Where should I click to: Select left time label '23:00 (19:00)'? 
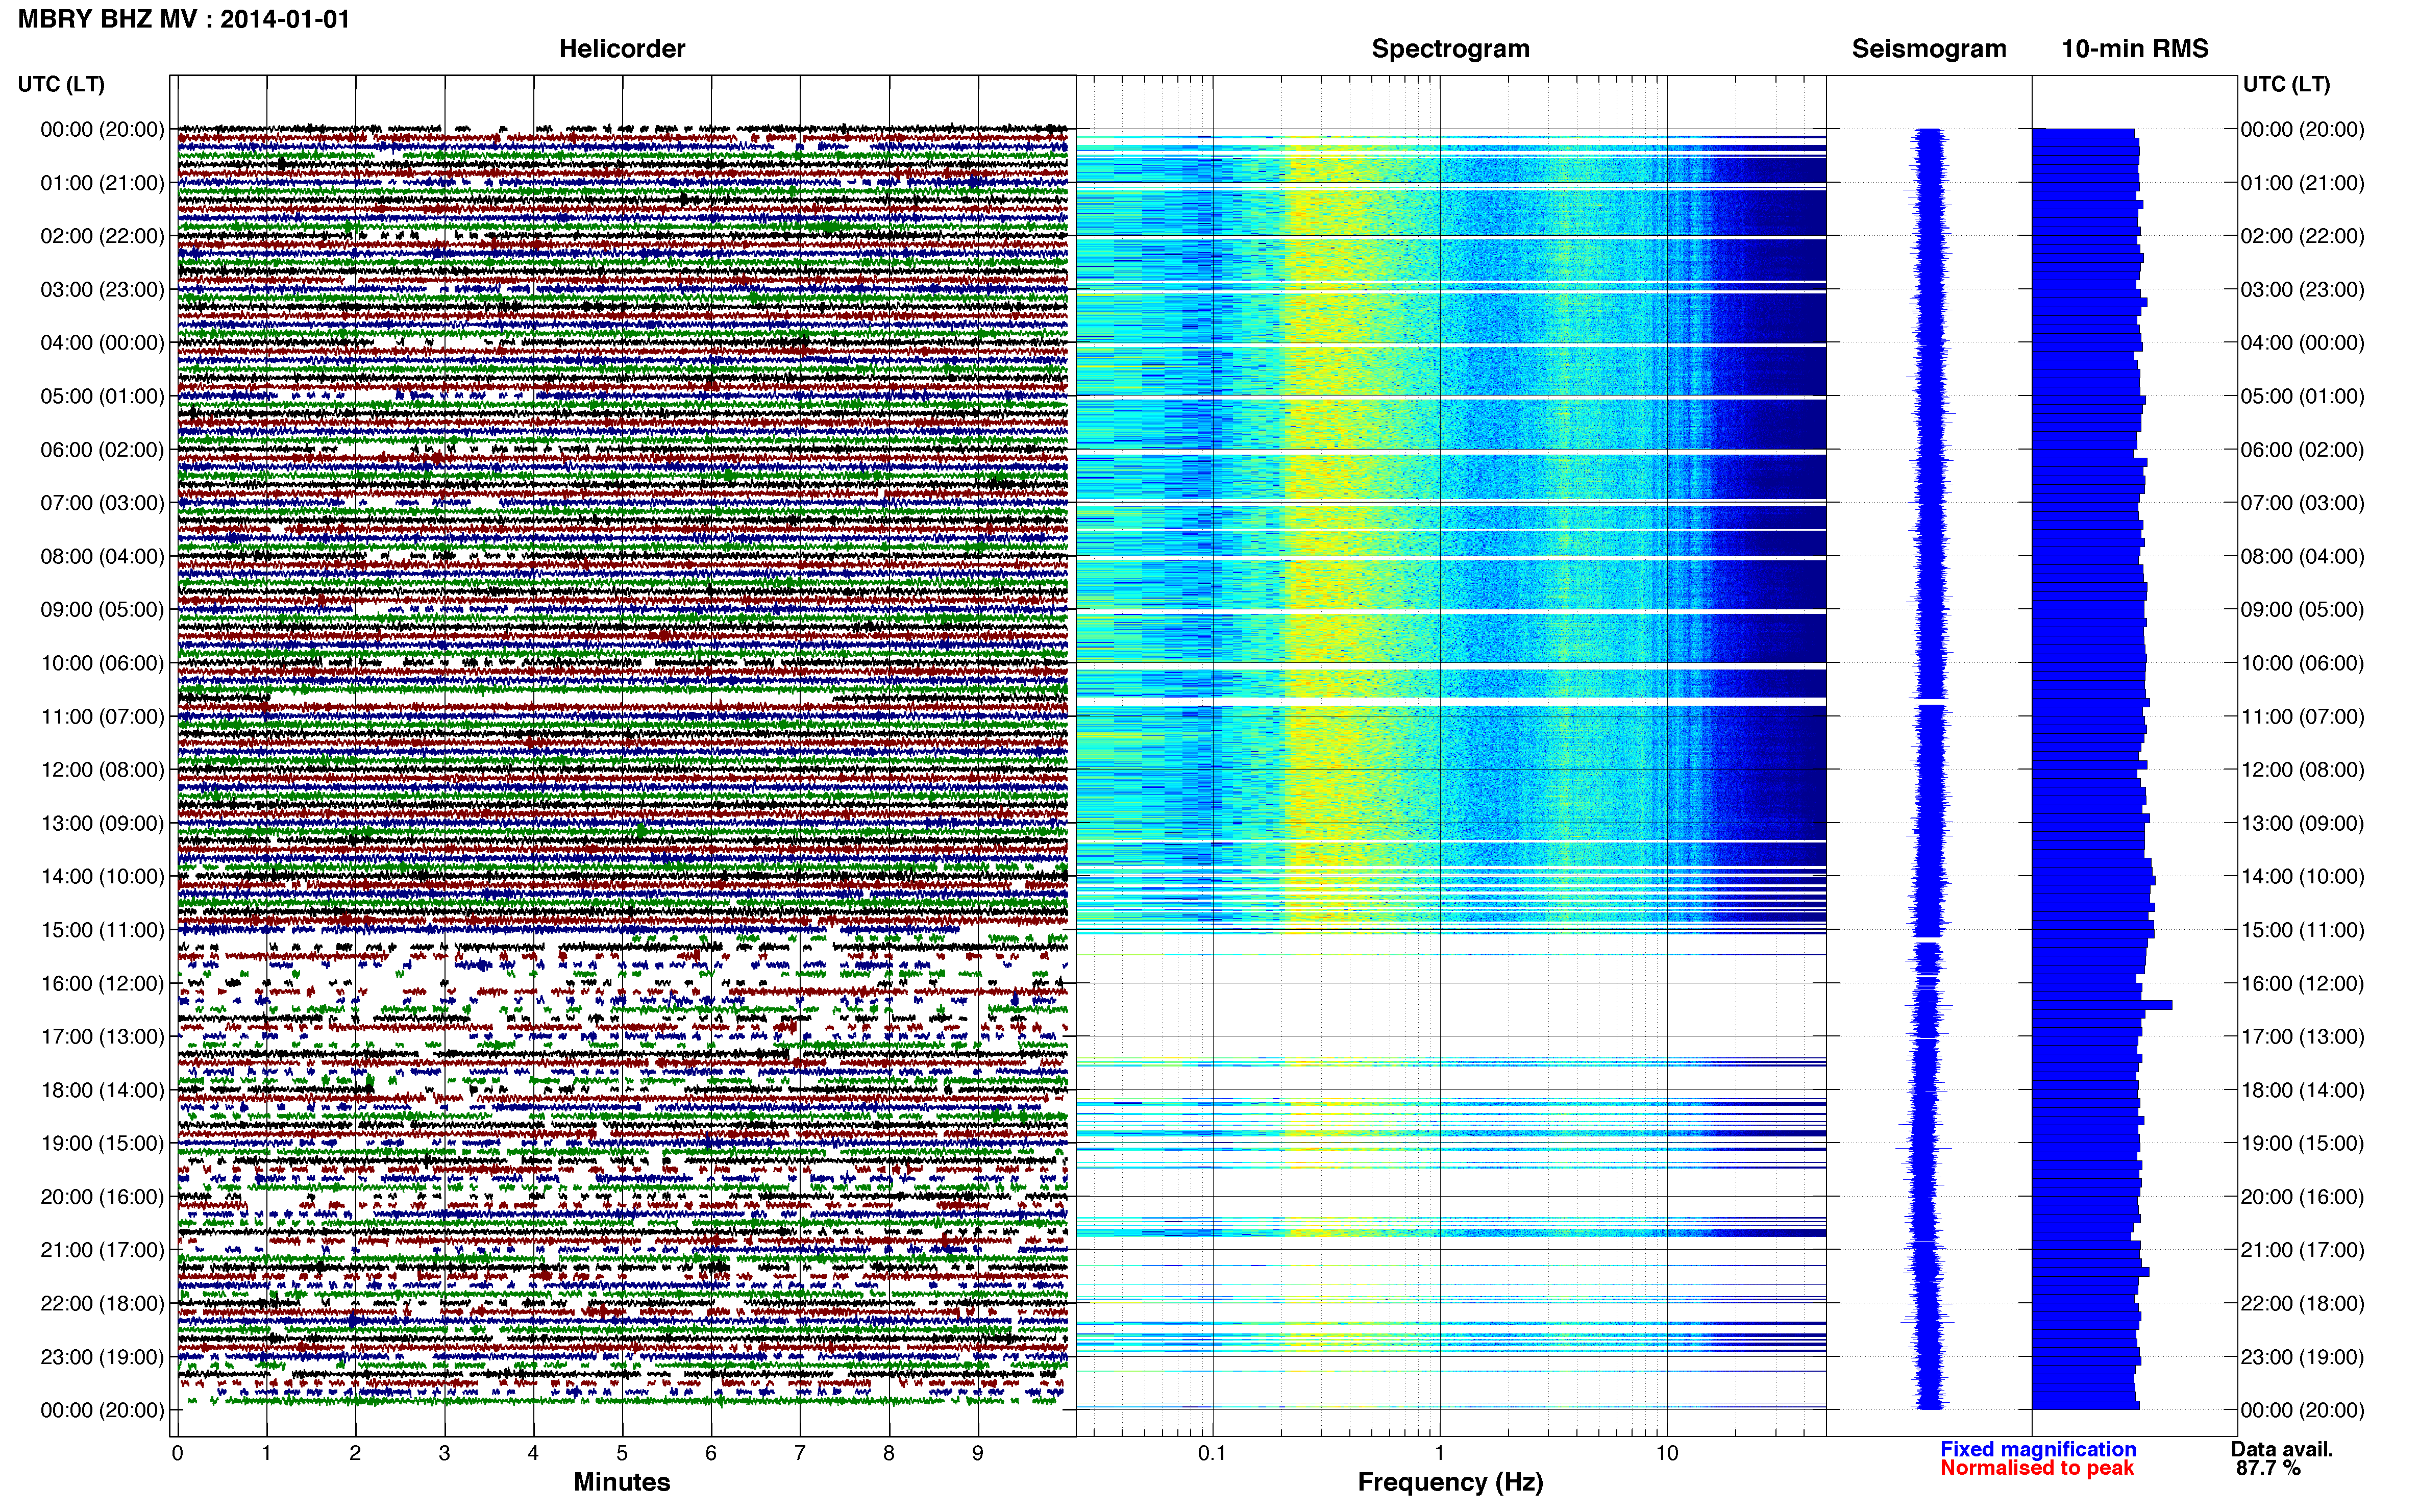(x=102, y=1357)
